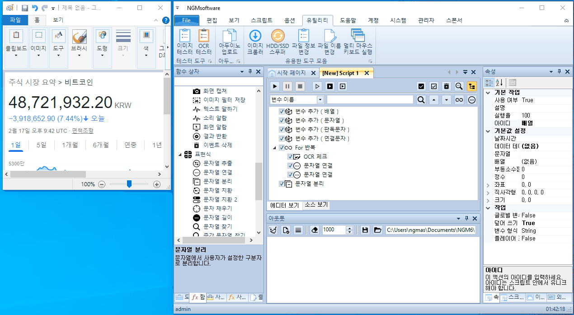The image size is (574, 315).
Task: Click the Paint zoom out minus button
Action: (x=102, y=184)
